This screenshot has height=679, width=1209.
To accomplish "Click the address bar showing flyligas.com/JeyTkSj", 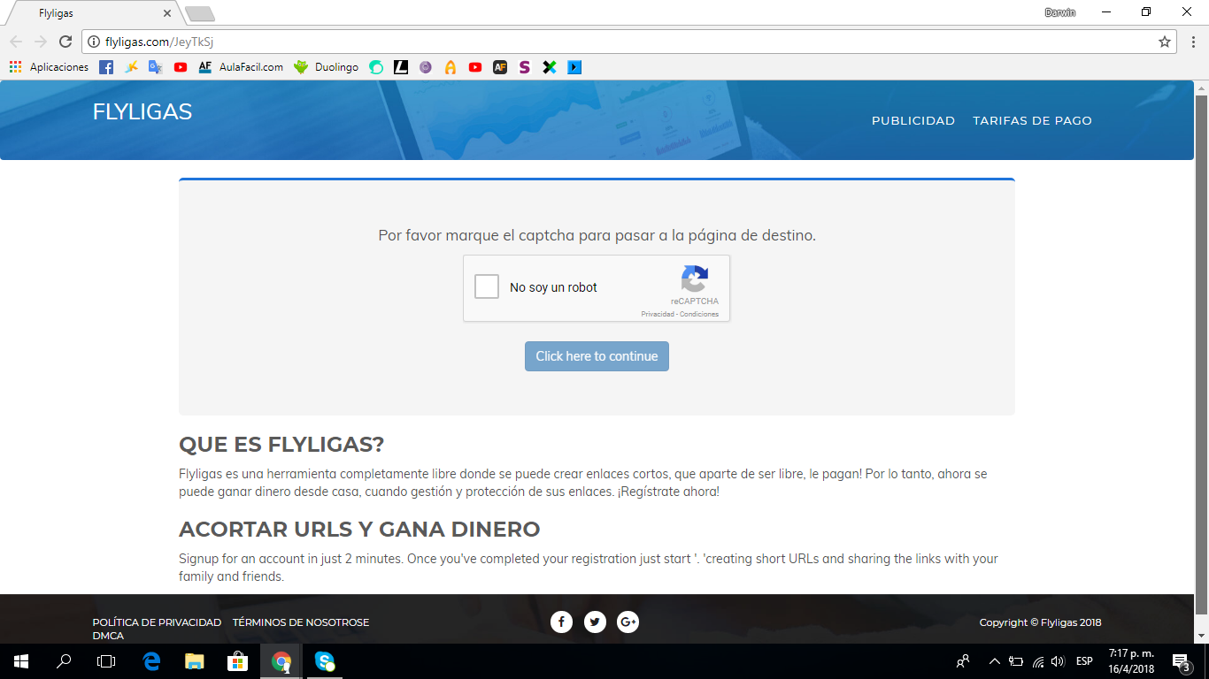I will tap(628, 42).
